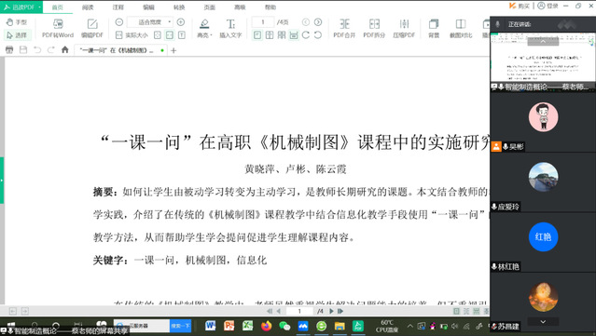Expand the 高亮 highlight dropdown arrow

(x=211, y=35)
